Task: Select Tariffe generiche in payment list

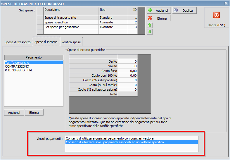Action: [34, 63]
